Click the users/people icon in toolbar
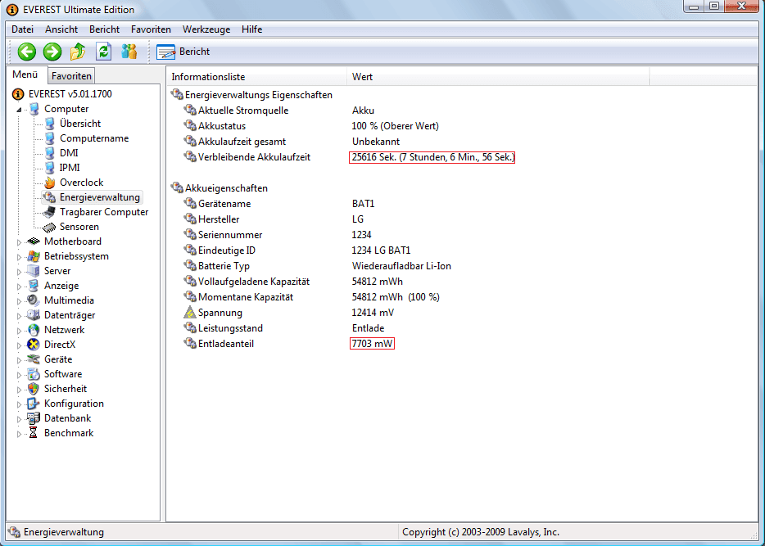765x546 pixels. point(129,52)
